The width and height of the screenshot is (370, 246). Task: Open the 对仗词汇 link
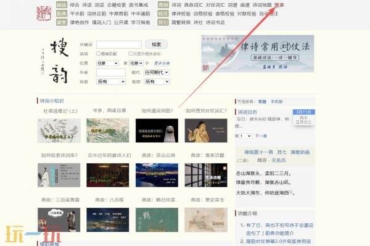pyautogui.click(x=215, y=5)
